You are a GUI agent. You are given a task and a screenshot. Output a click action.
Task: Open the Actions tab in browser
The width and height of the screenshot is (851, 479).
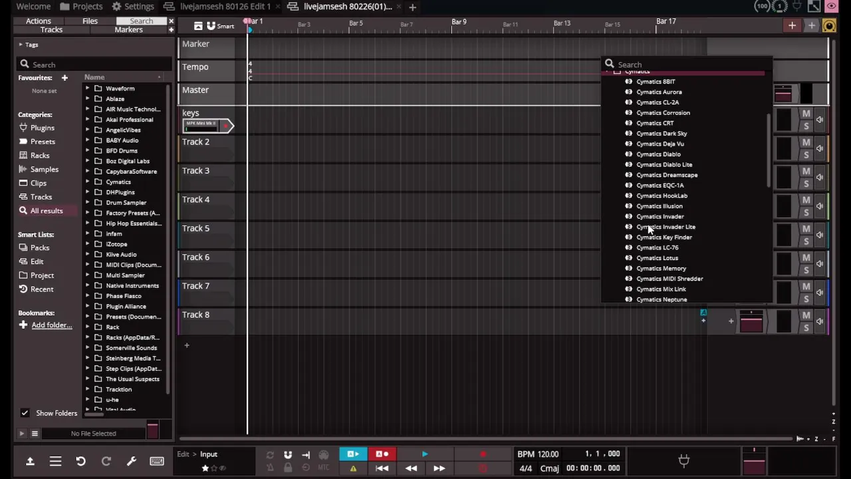click(x=38, y=21)
